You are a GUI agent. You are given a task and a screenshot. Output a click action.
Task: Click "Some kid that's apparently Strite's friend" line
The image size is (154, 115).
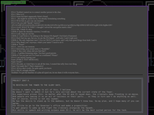pyautogui.click(x=30, y=16)
